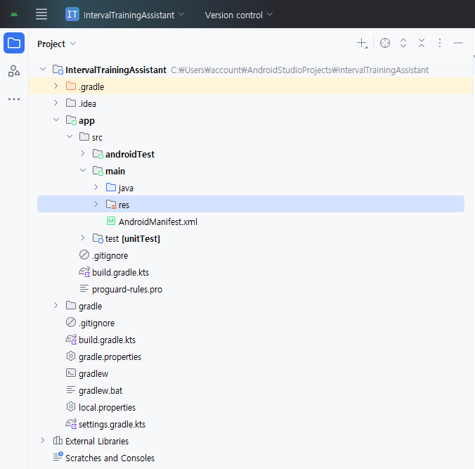Expand the androidTest folder
Screen dimensions: 475x469
[82, 154]
